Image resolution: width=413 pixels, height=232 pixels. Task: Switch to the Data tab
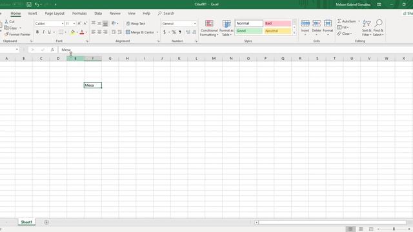point(98,14)
